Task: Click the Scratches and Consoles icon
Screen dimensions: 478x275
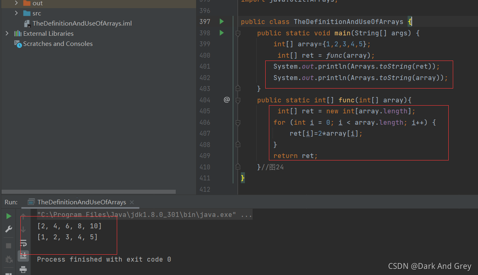Action: 17,44
